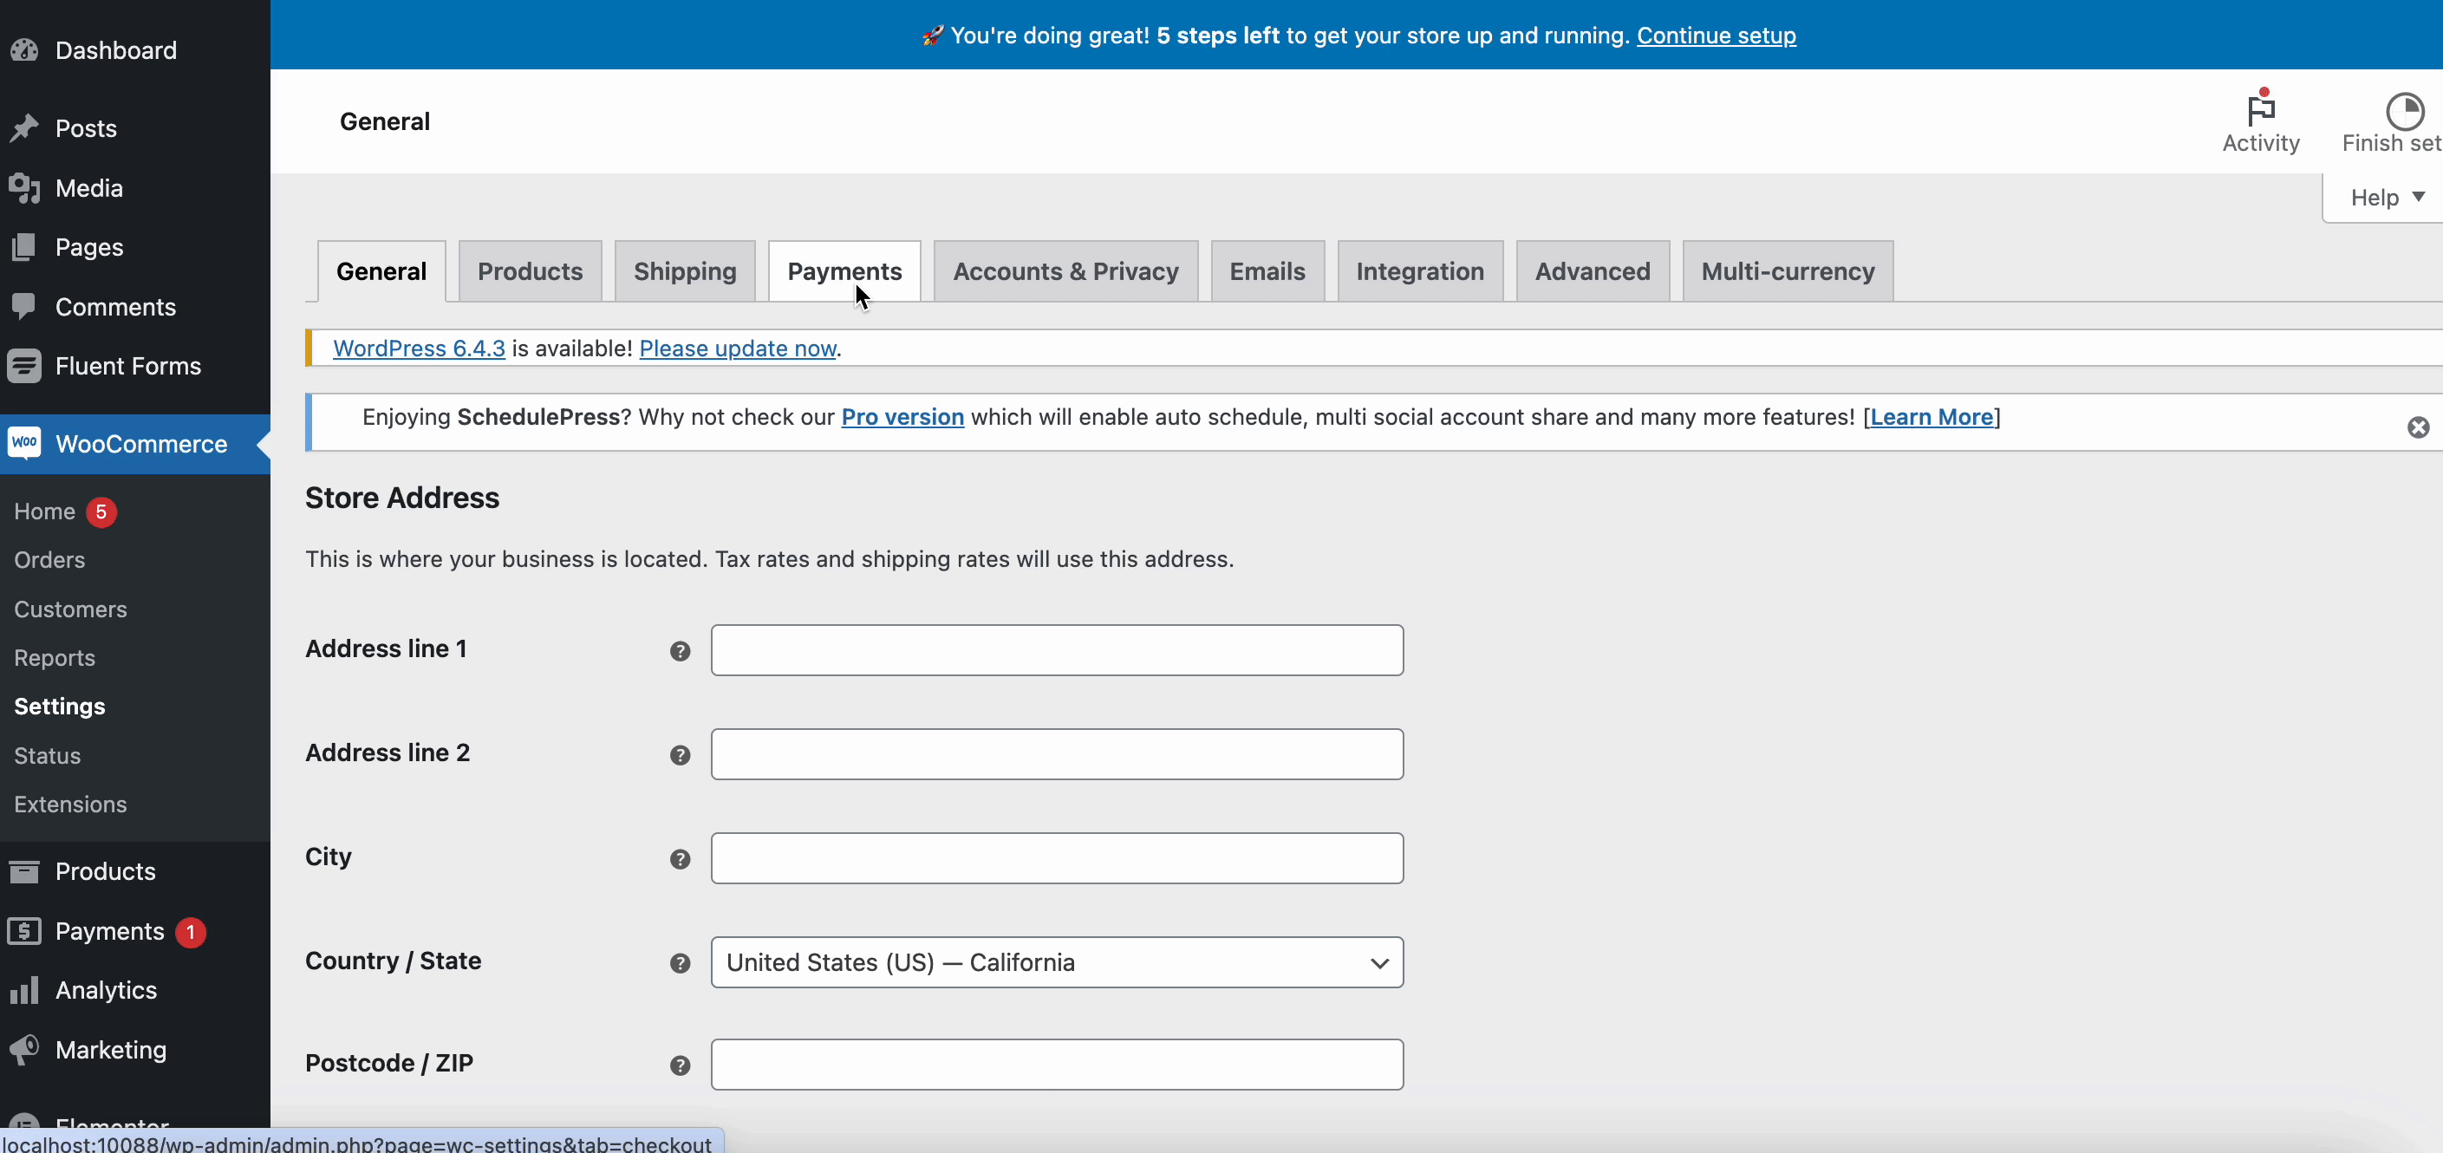The width and height of the screenshot is (2443, 1153).
Task: Click the SchedulePress Pro version link
Action: (x=903, y=416)
